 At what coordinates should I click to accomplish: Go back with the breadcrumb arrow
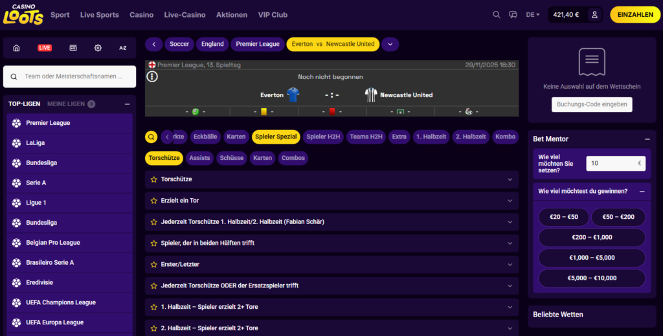coord(154,45)
